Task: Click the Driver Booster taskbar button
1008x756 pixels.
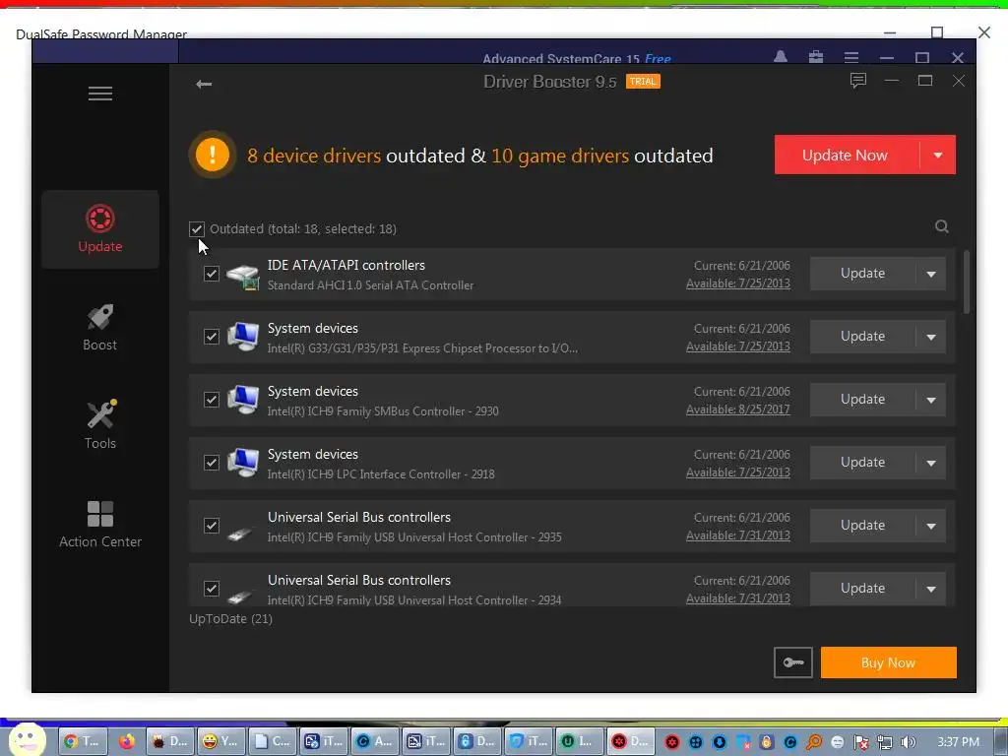Action: (631, 741)
